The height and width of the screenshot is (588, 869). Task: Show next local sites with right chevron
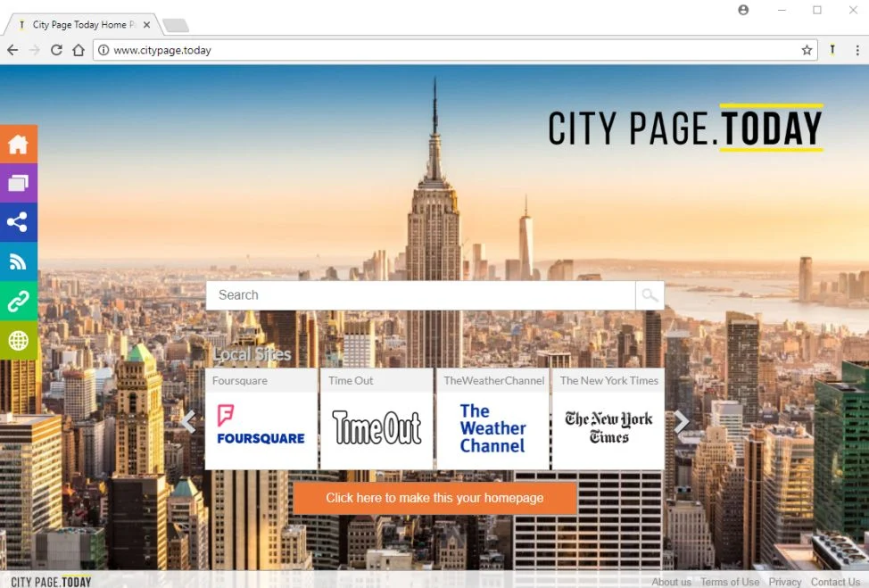681,422
